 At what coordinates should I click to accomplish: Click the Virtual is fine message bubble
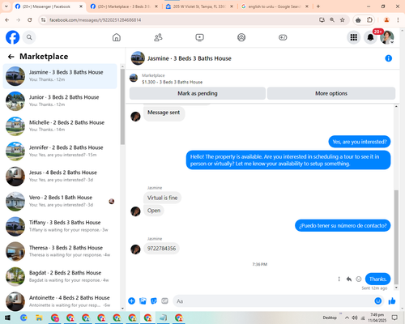tap(162, 198)
